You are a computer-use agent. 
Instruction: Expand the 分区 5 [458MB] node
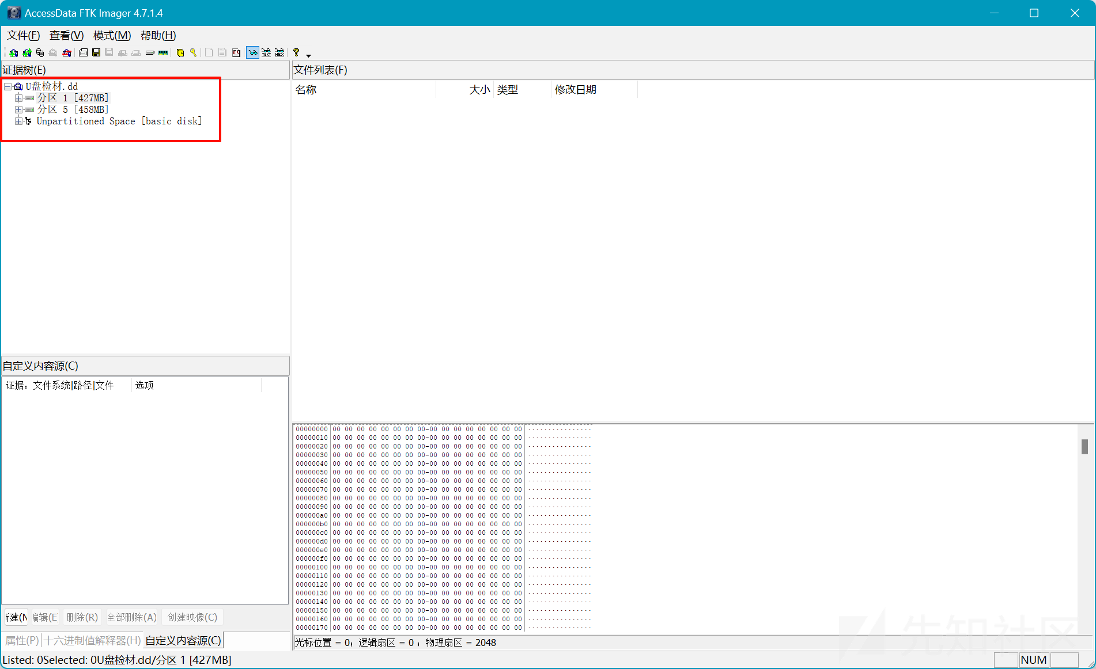18,109
